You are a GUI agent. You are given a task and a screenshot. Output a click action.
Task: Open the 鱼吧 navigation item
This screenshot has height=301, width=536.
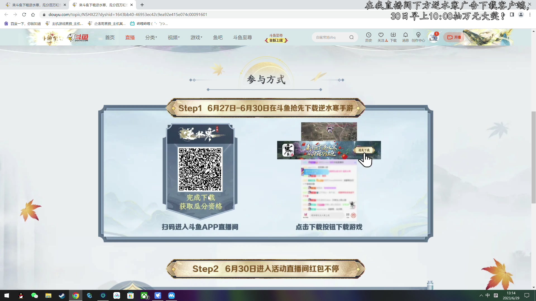218,37
